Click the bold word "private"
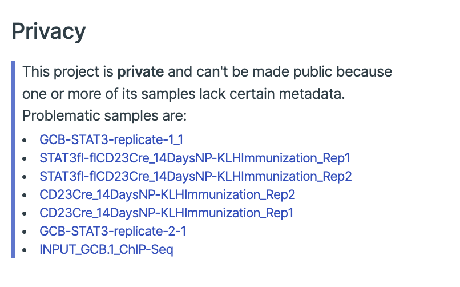Viewport: 460px width, 287px height. pyautogui.click(x=140, y=73)
